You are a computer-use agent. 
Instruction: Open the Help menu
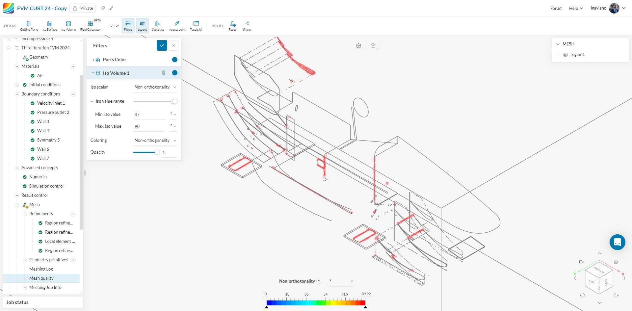click(576, 8)
